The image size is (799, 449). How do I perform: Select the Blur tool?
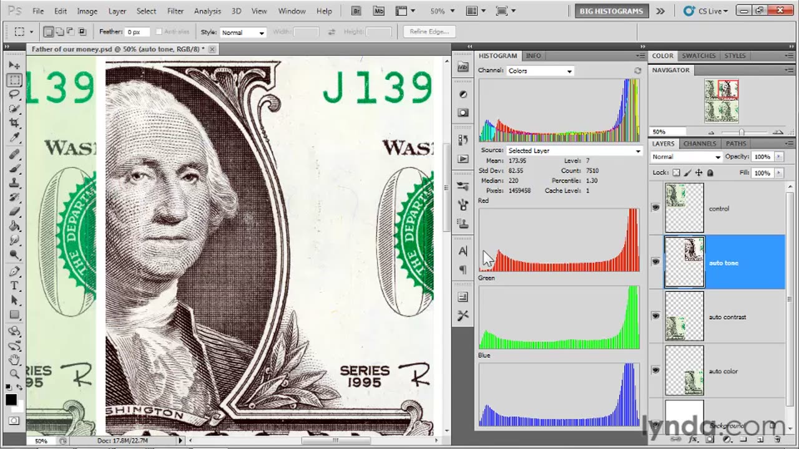(14, 241)
